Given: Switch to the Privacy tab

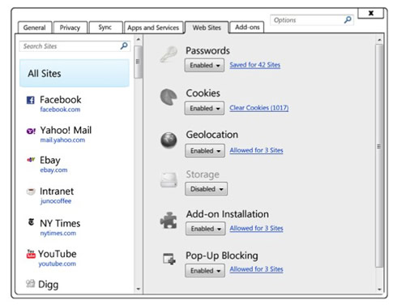Looking at the screenshot, I should click(70, 28).
